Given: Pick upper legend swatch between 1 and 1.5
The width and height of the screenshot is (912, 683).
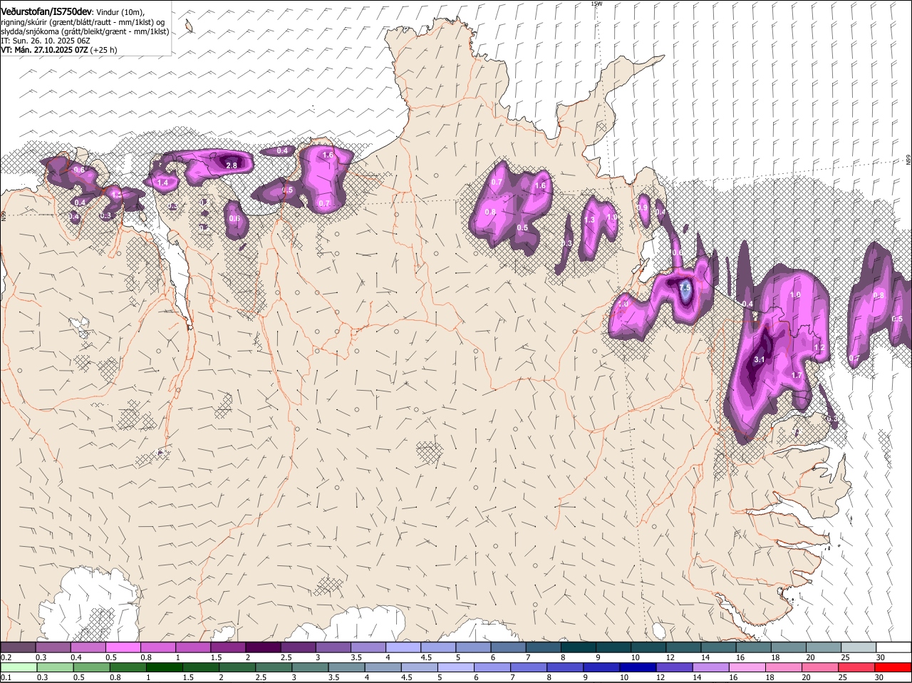Looking at the screenshot, I should [192, 647].
